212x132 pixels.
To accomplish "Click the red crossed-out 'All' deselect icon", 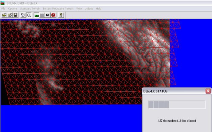I will coord(53,15).
